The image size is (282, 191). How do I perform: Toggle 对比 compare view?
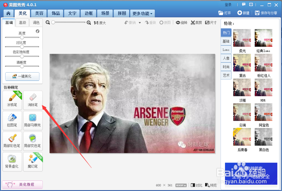196,185
